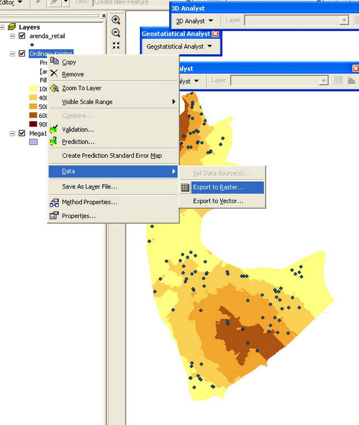
Task: Toggle the Mega1 layer checkbox
Action: point(22,133)
